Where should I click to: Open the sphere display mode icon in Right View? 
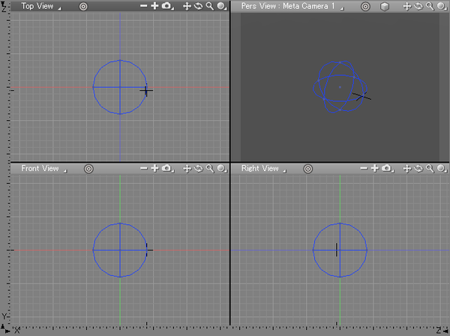(442, 169)
